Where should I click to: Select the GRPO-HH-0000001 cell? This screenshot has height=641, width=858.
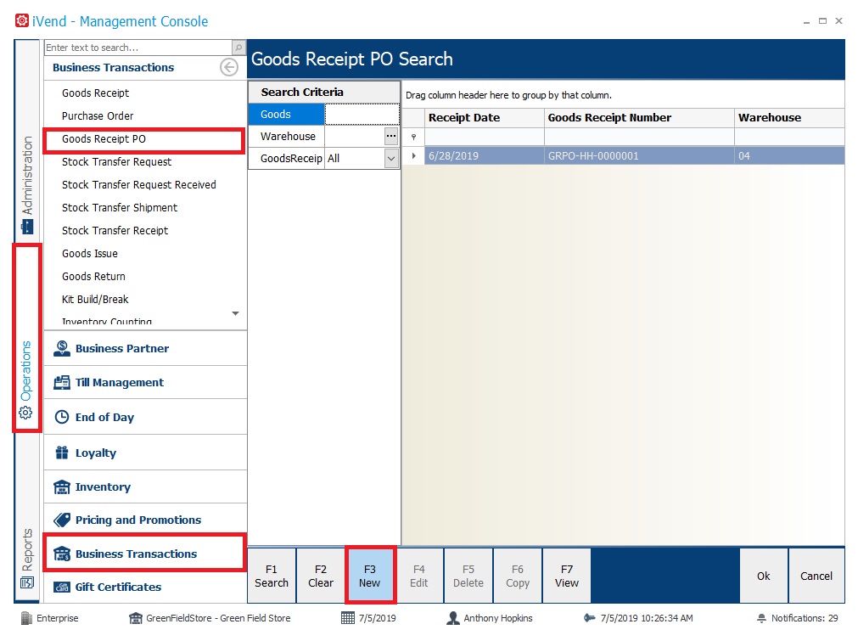[639, 156]
